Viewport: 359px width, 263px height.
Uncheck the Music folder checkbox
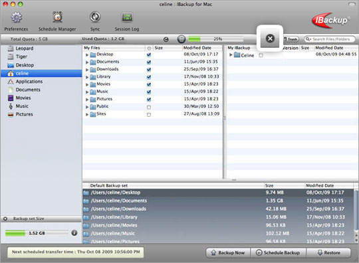tap(149, 92)
